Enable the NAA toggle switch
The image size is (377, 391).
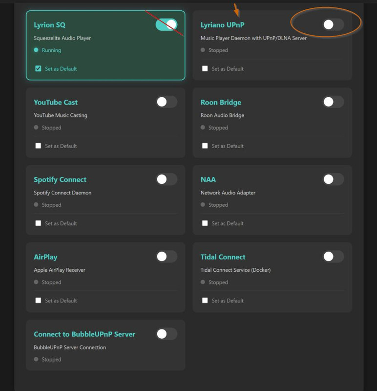[333, 179]
